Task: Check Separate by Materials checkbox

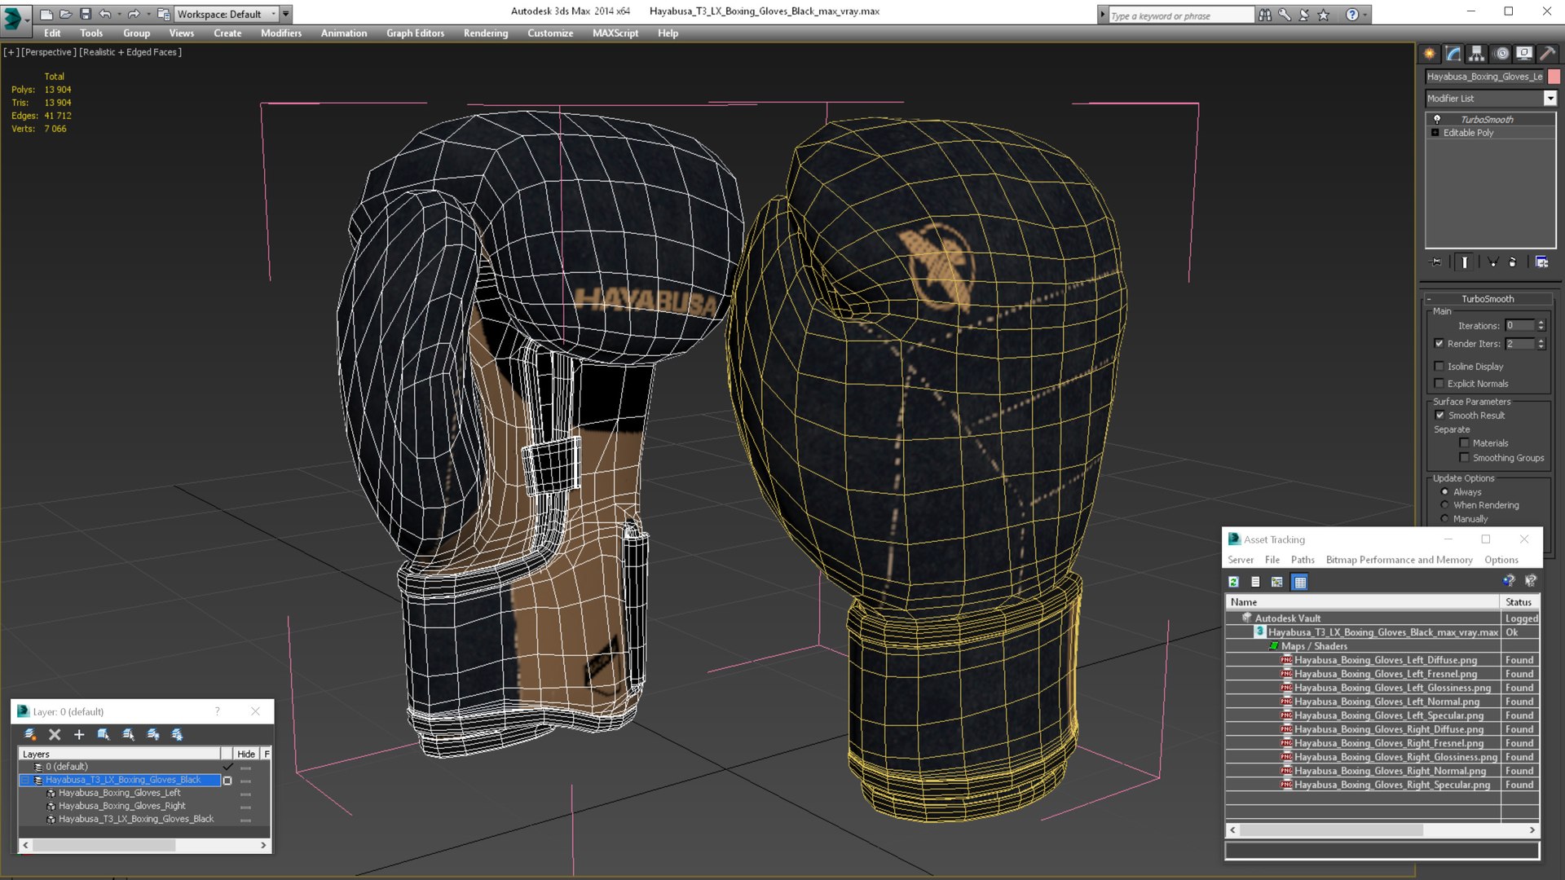Action: pyautogui.click(x=1464, y=443)
